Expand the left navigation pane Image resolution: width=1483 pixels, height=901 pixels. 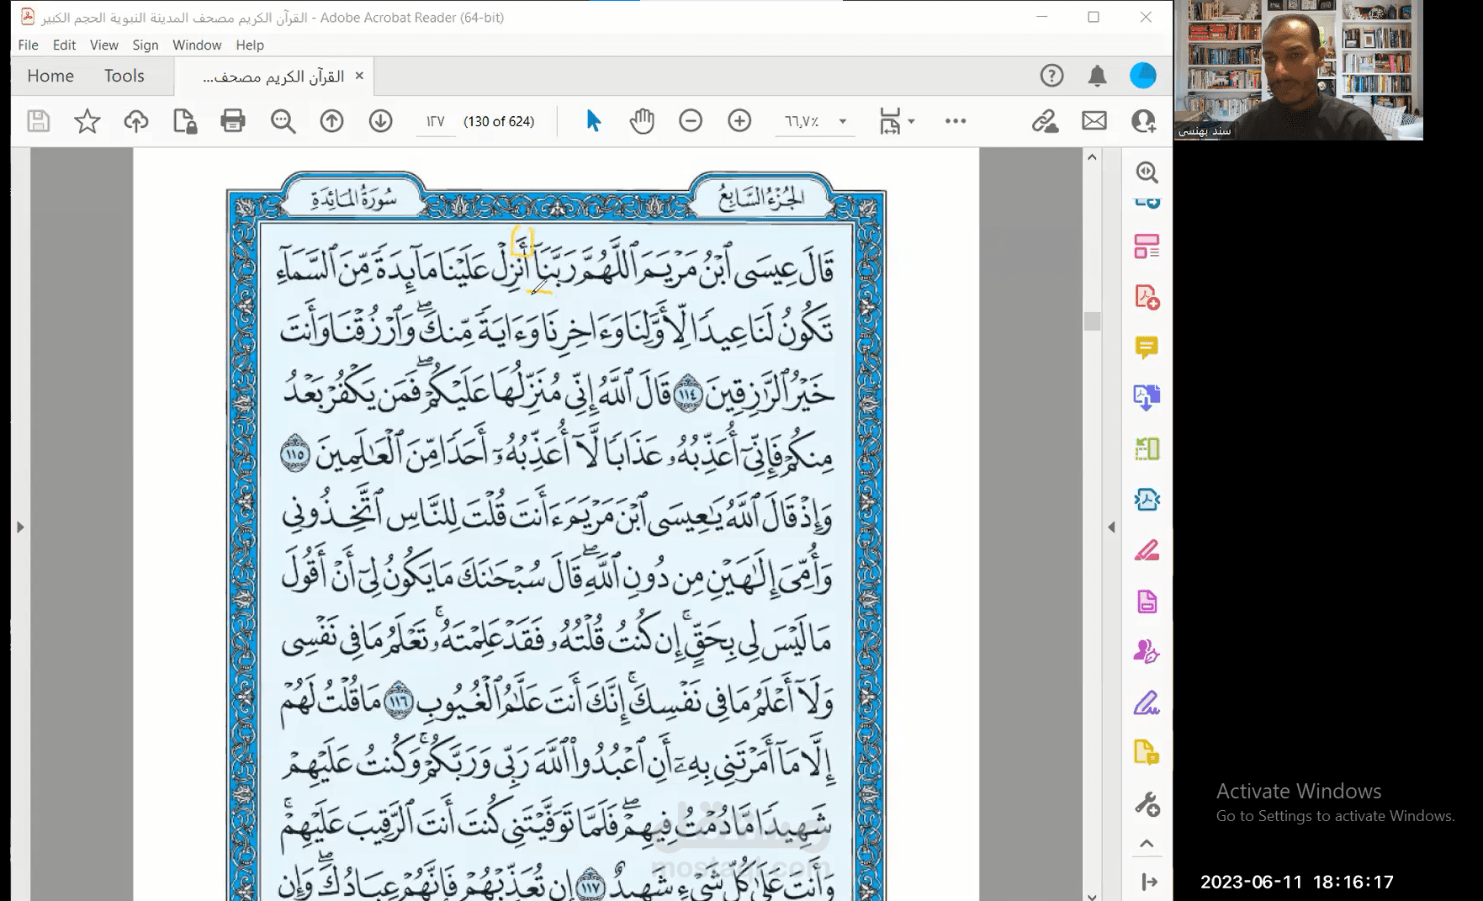click(20, 527)
